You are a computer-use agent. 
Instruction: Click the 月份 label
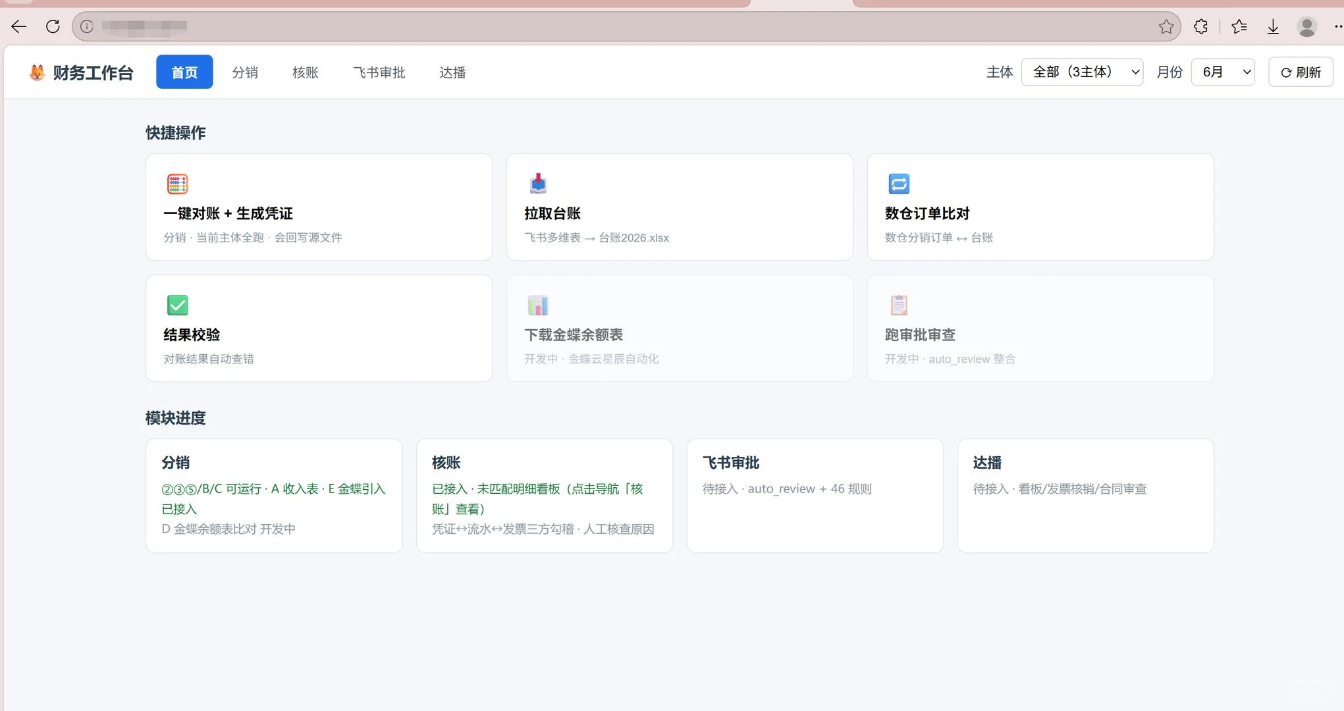(x=1169, y=72)
